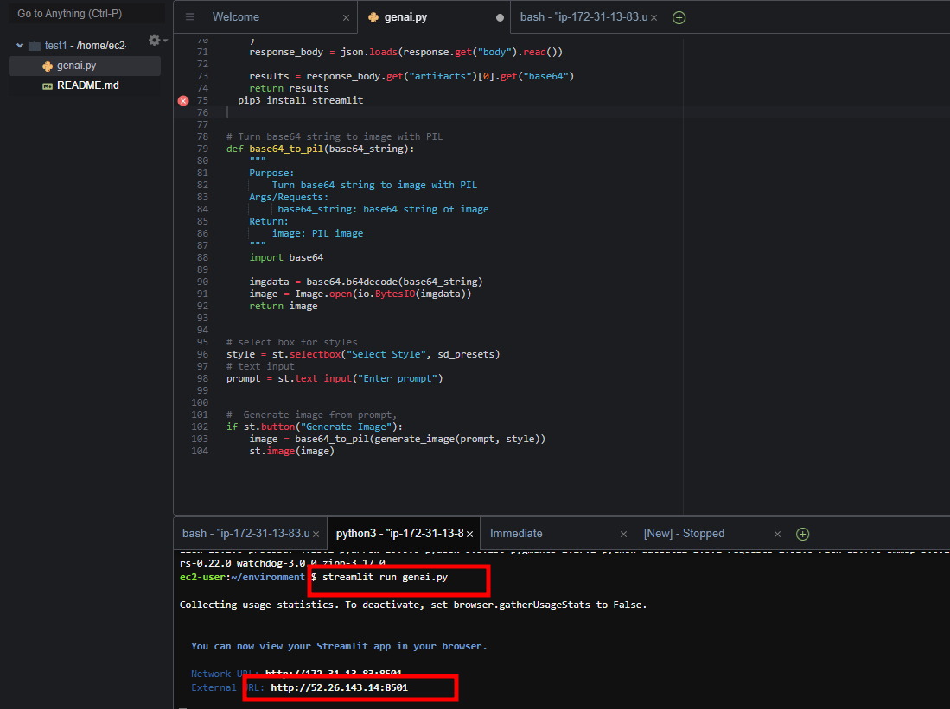Viewport: 950px width, 709px height.
Task: Click the Python file icon next to genai.py
Action: click(48, 66)
